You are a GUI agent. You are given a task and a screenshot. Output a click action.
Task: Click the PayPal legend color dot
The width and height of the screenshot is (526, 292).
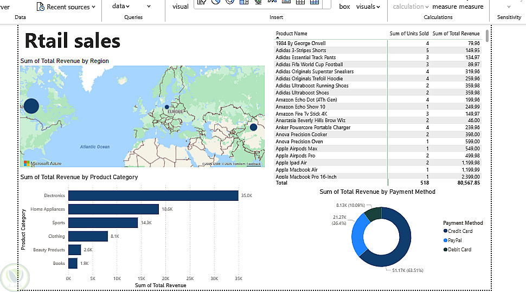(446, 240)
